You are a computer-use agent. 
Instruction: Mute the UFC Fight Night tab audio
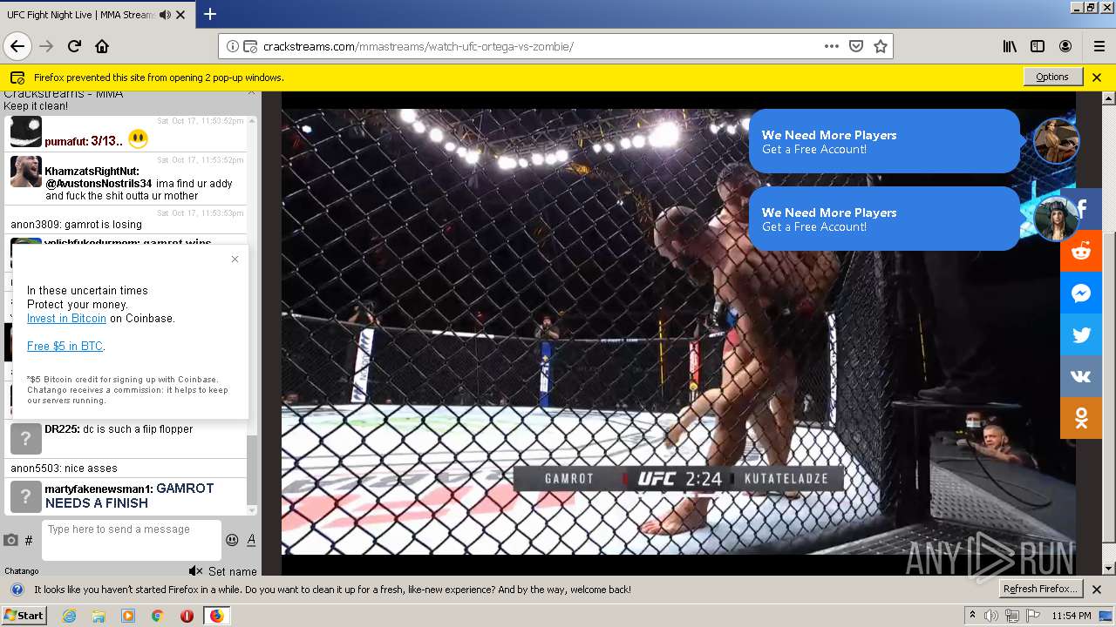[x=166, y=15]
